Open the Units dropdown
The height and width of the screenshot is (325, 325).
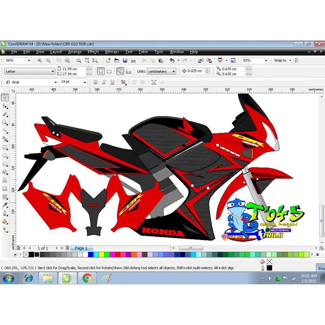pos(162,71)
